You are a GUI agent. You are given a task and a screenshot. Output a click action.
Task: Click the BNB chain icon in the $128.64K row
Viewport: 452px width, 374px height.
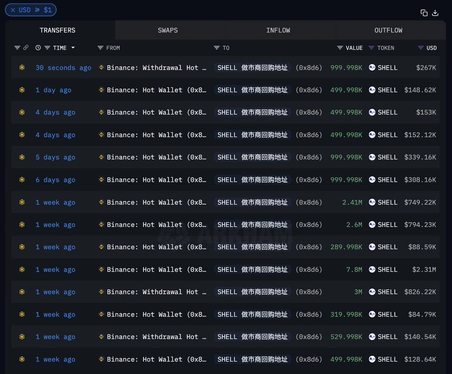[x=22, y=359]
